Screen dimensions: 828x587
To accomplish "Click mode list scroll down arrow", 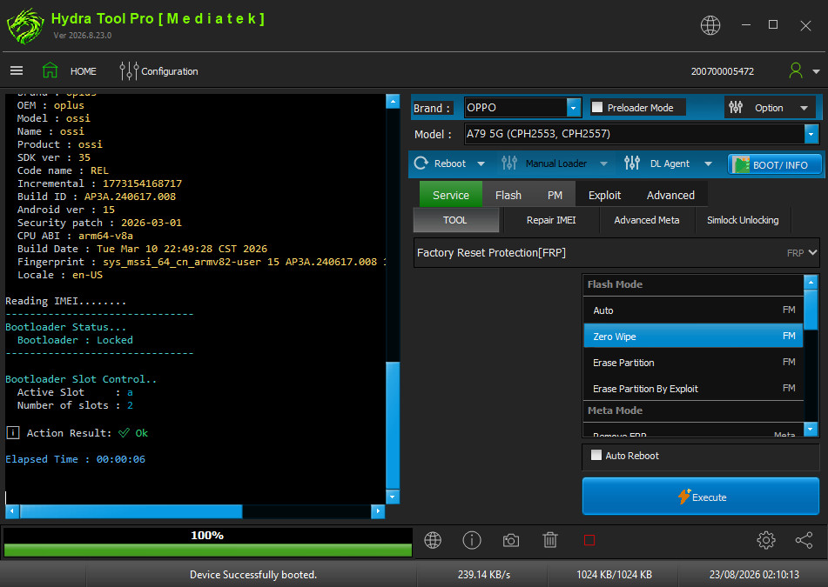I will 811,430.
